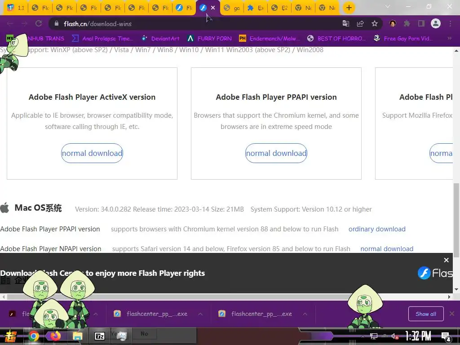460x345 pixels.
Task: Launch Firefox from the taskbar
Action: 55,336
